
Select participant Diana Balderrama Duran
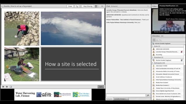(x=168, y=94)
